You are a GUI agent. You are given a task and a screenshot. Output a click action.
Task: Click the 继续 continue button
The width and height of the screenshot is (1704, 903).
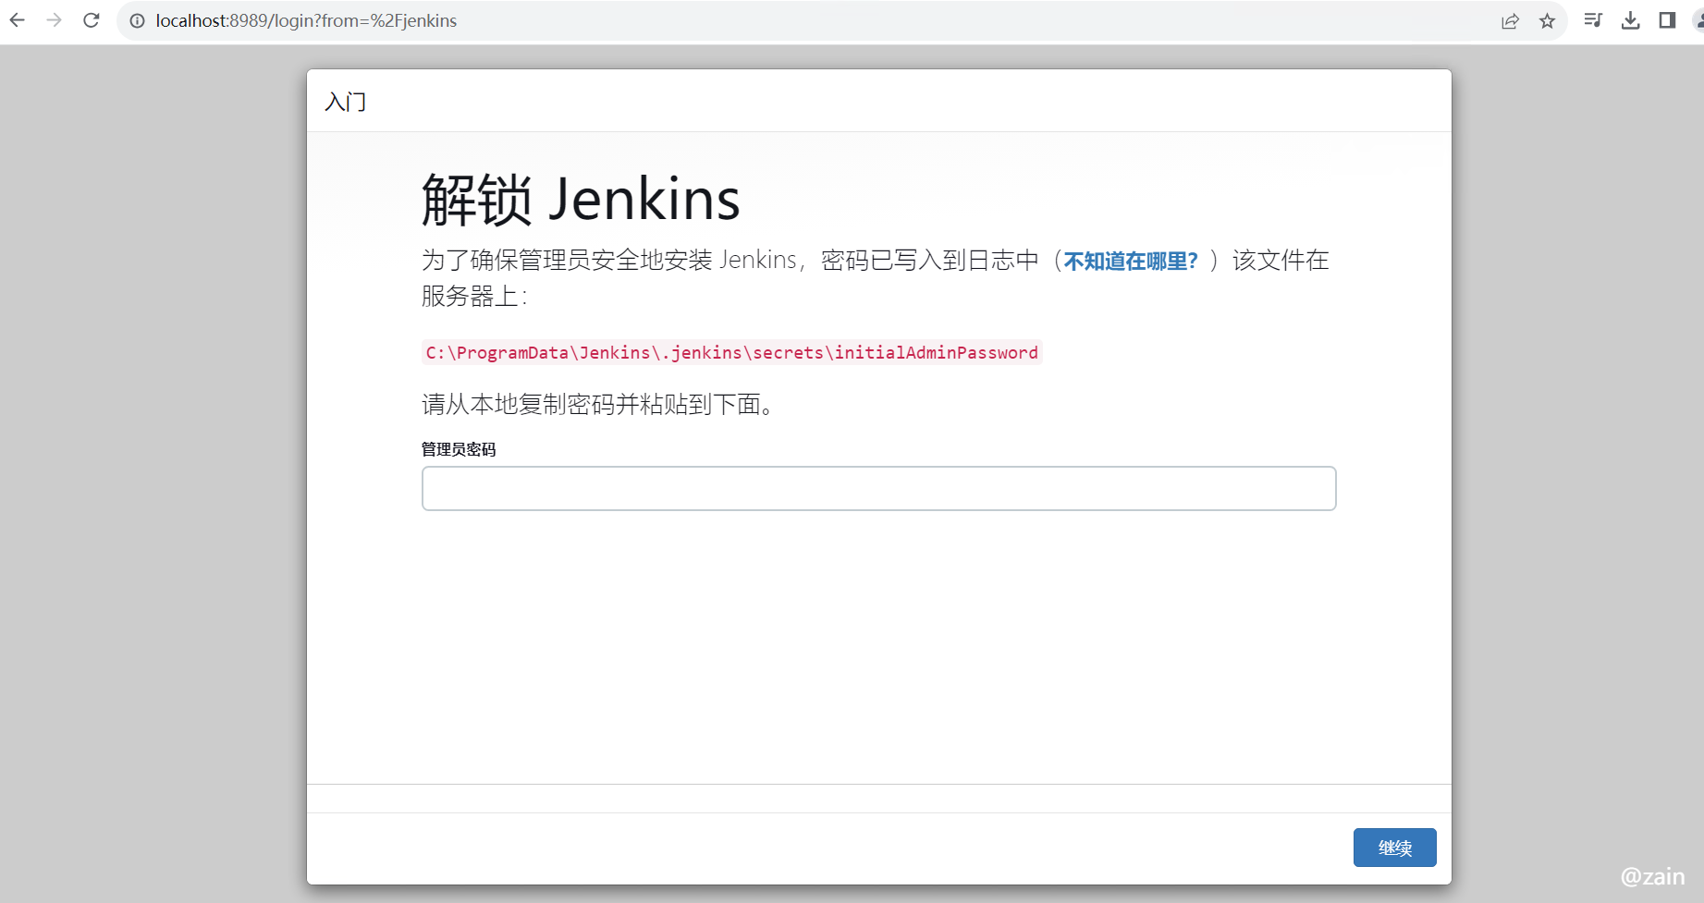pos(1394,848)
